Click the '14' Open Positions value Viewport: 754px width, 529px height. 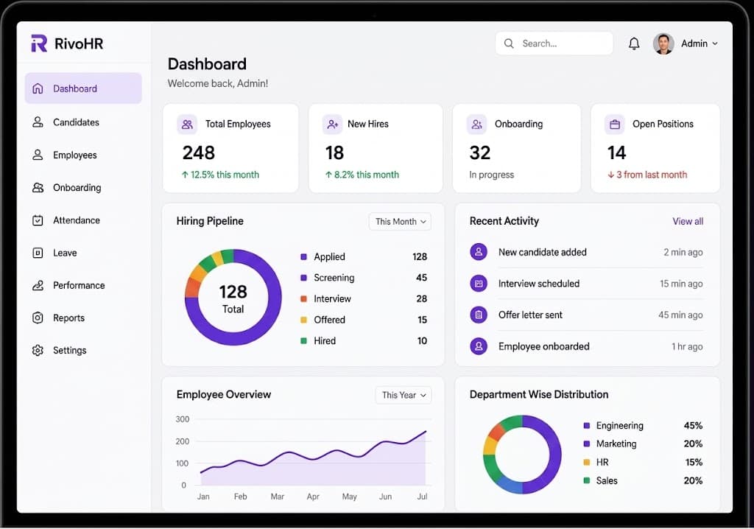616,153
